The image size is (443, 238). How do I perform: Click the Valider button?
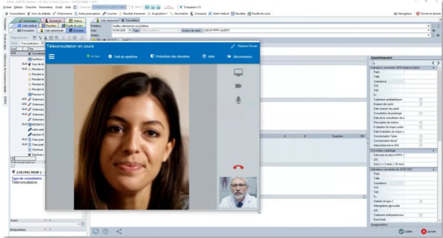[x=405, y=232]
